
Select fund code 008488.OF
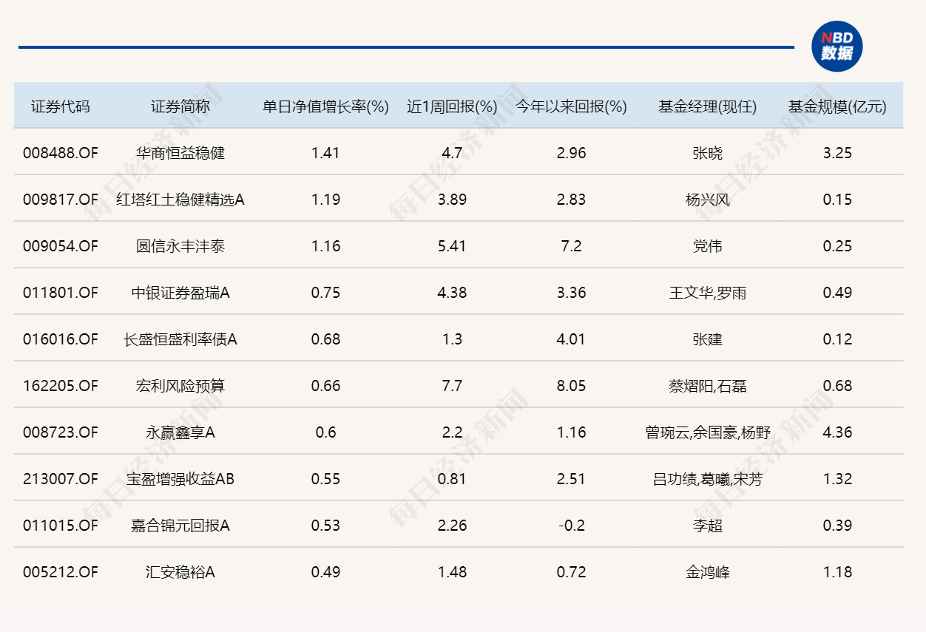tap(60, 153)
